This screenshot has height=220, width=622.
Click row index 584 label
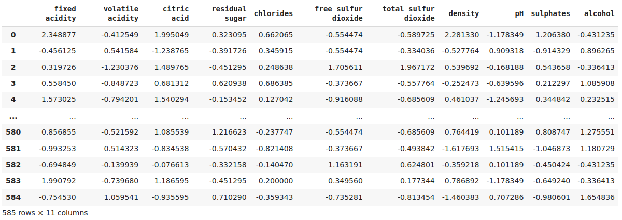[x=13, y=197]
